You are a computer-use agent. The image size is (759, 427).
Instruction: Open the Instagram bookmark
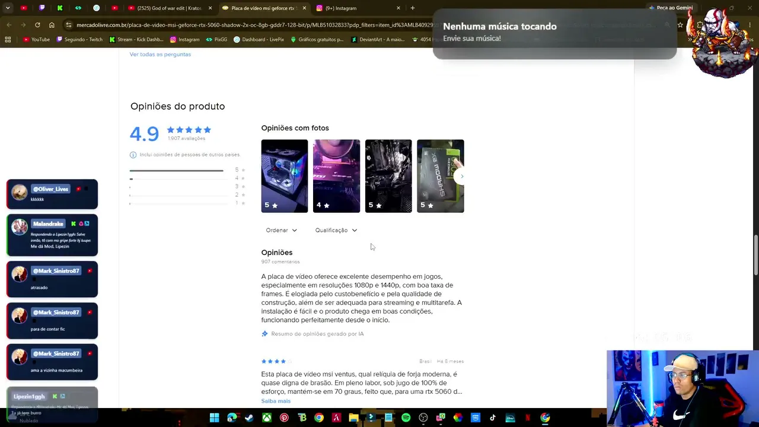[185, 40]
